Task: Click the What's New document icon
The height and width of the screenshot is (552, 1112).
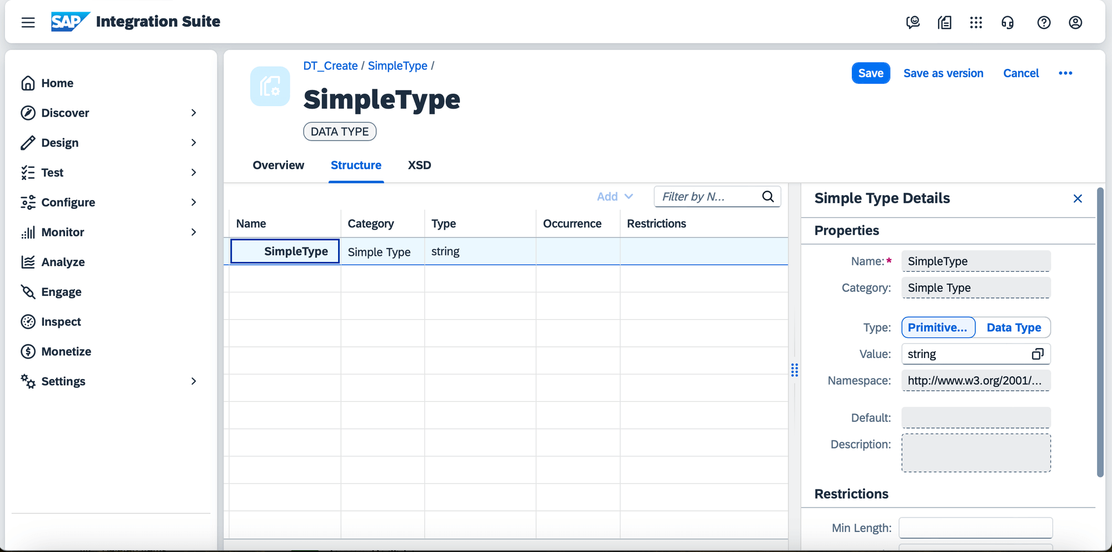Action: pyautogui.click(x=944, y=23)
